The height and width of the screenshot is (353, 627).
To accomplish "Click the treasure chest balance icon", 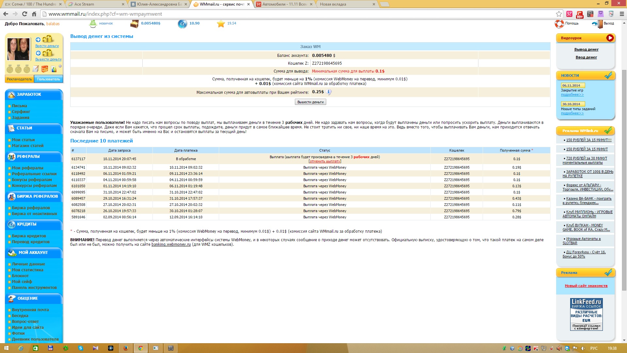I will click(134, 24).
